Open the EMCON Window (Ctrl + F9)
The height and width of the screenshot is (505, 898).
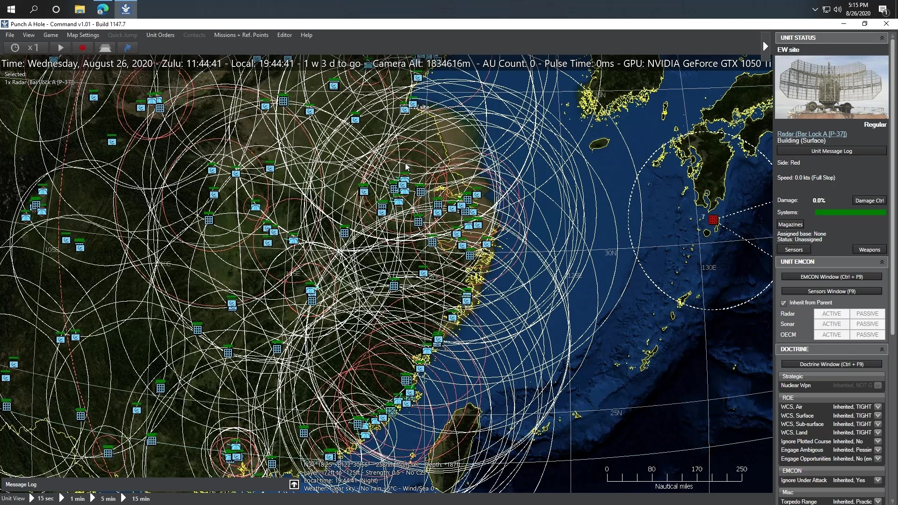[x=832, y=277]
